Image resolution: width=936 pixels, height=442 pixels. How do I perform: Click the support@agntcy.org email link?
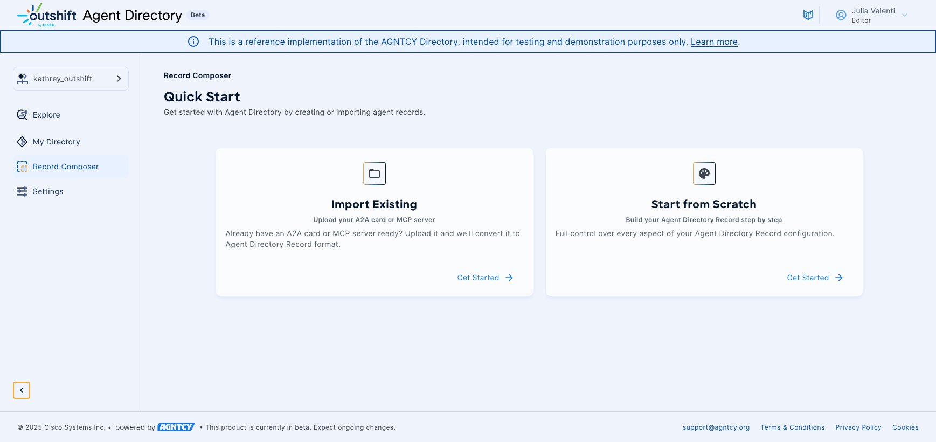click(716, 427)
